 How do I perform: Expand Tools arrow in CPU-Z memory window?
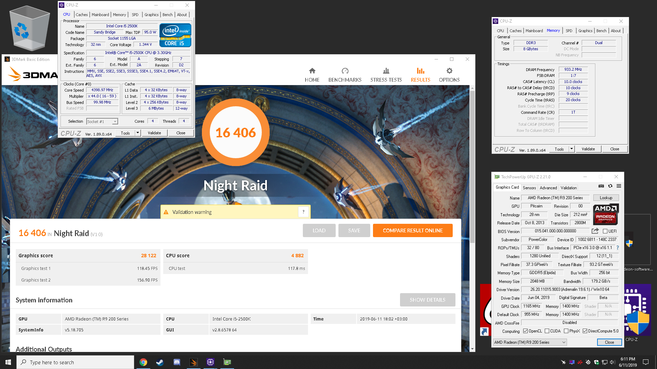[x=571, y=149]
